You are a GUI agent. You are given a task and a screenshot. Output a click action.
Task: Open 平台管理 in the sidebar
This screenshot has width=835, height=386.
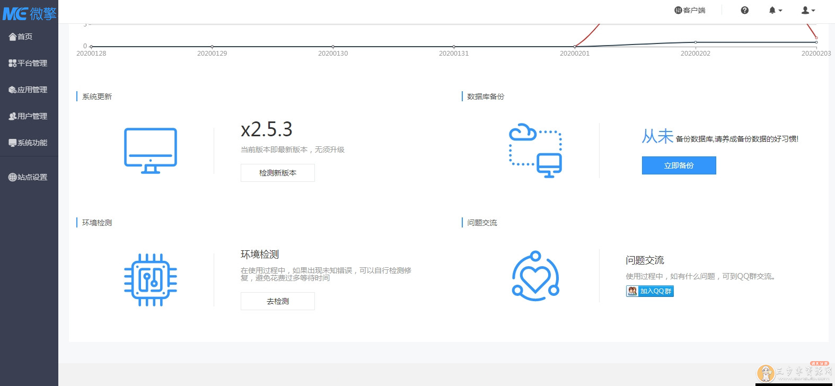(28, 63)
